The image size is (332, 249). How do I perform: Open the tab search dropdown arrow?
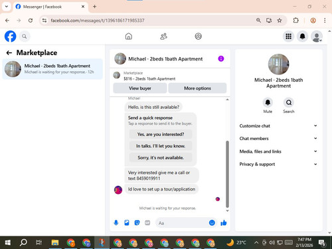tap(7, 7)
